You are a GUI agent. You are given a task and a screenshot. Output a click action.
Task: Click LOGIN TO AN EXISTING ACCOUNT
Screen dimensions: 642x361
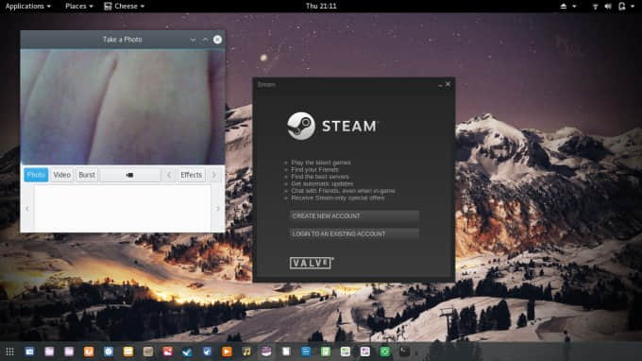tap(354, 233)
